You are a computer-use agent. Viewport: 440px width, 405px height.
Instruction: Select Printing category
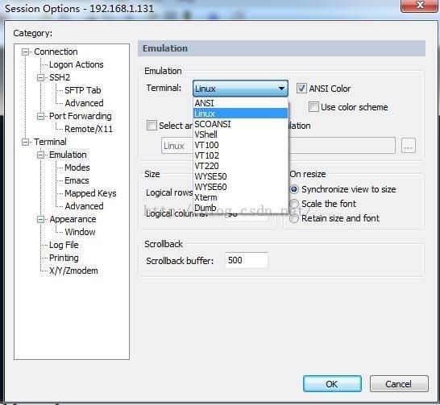64,258
